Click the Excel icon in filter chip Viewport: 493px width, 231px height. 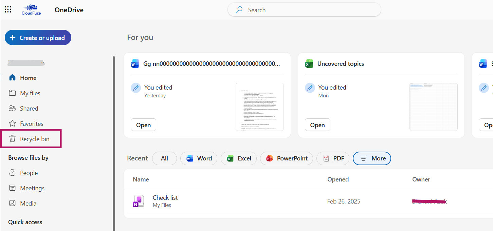click(x=230, y=158)
